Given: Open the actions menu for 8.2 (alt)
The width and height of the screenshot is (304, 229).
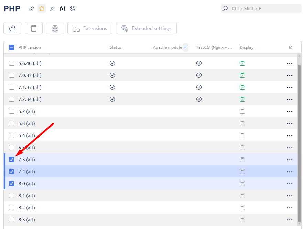Looking at the screenshot, I should (x=290, y=208).
